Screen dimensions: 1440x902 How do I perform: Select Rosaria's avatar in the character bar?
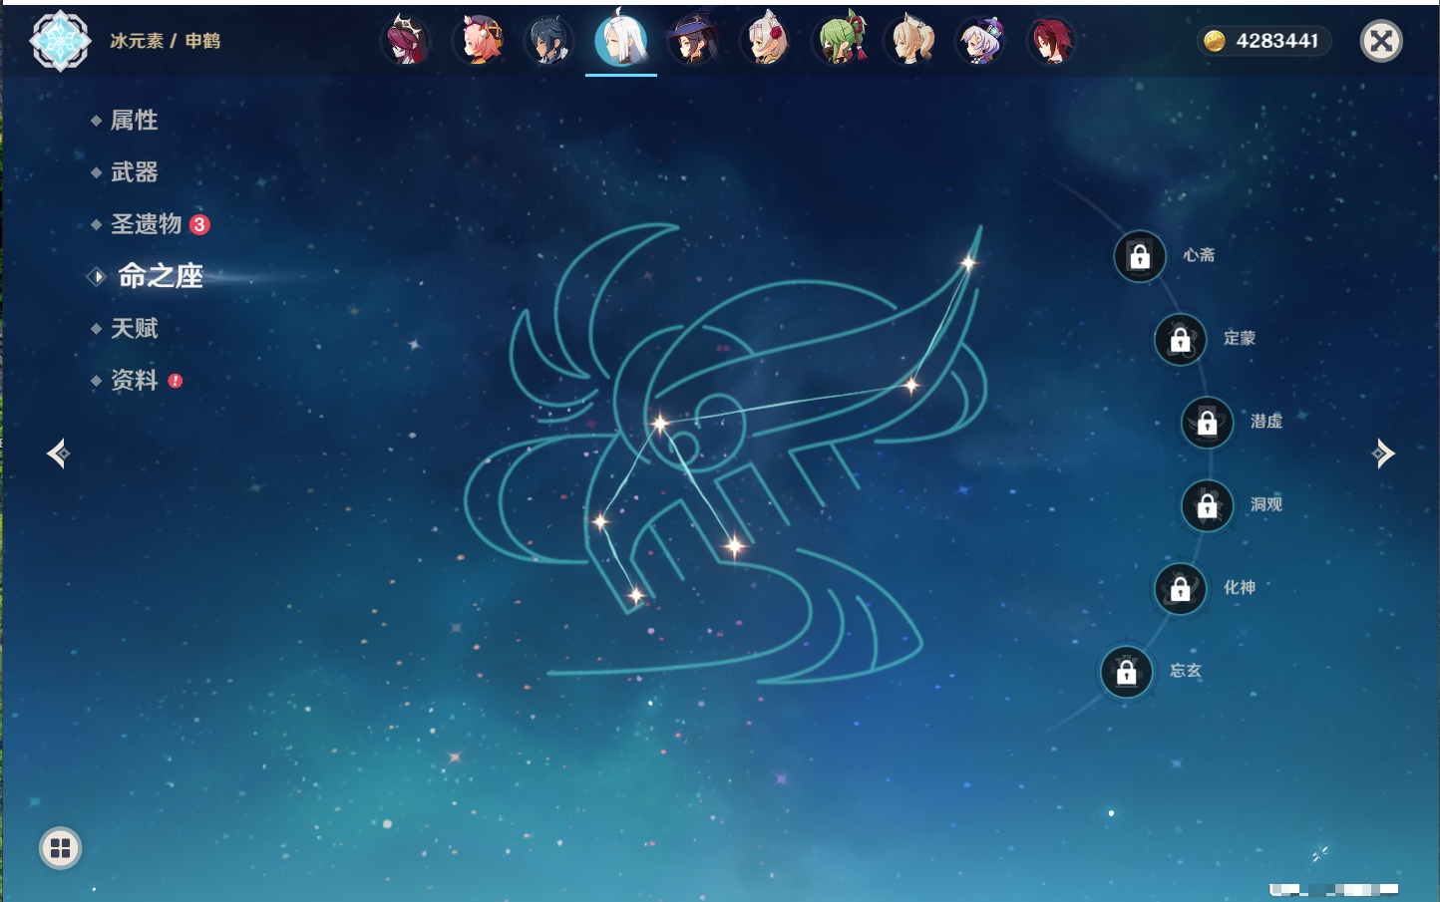pos(406,41)
